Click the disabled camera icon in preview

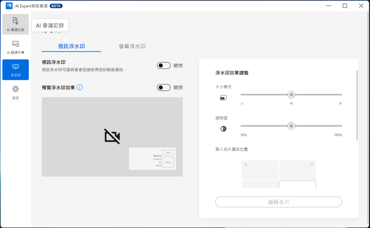(112, 137)
